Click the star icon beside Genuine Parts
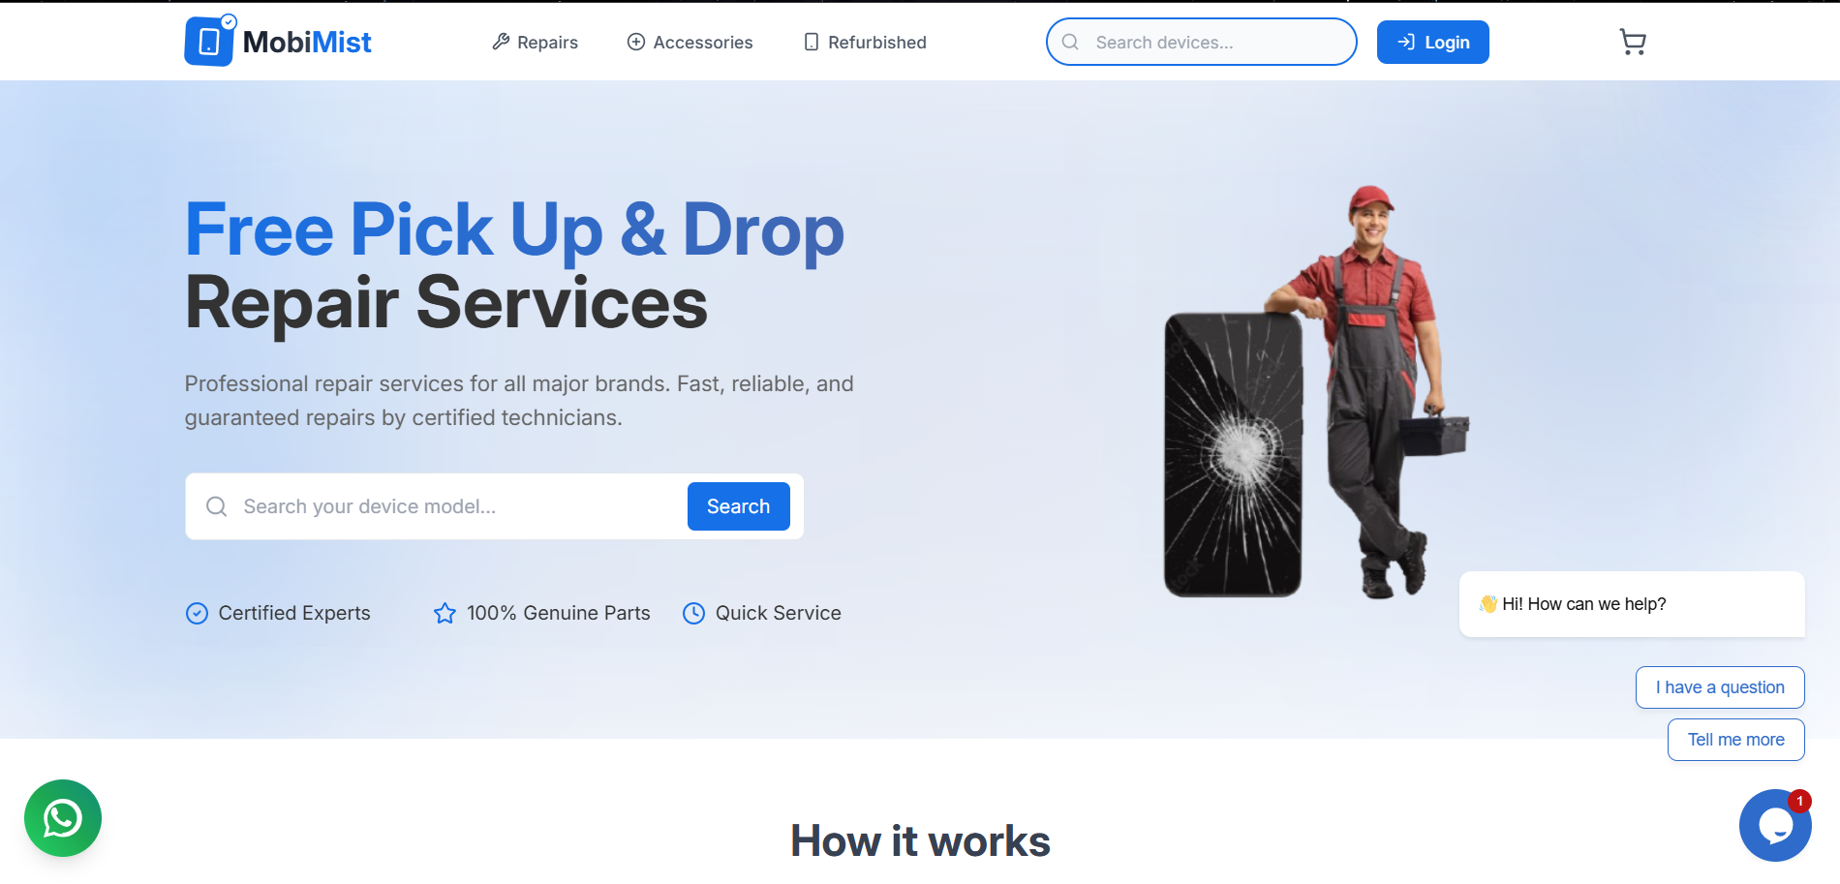Viewport: 1840px width, 884px height. (445, 613)
